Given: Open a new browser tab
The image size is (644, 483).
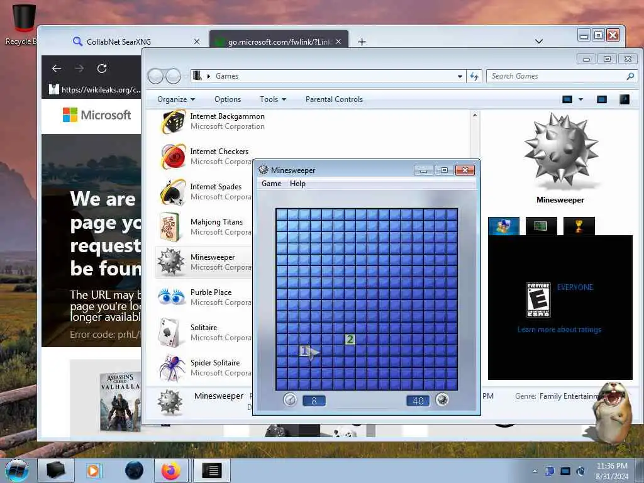Looking at the screenshot, I should pyautogui.click(x=362, y=42).
